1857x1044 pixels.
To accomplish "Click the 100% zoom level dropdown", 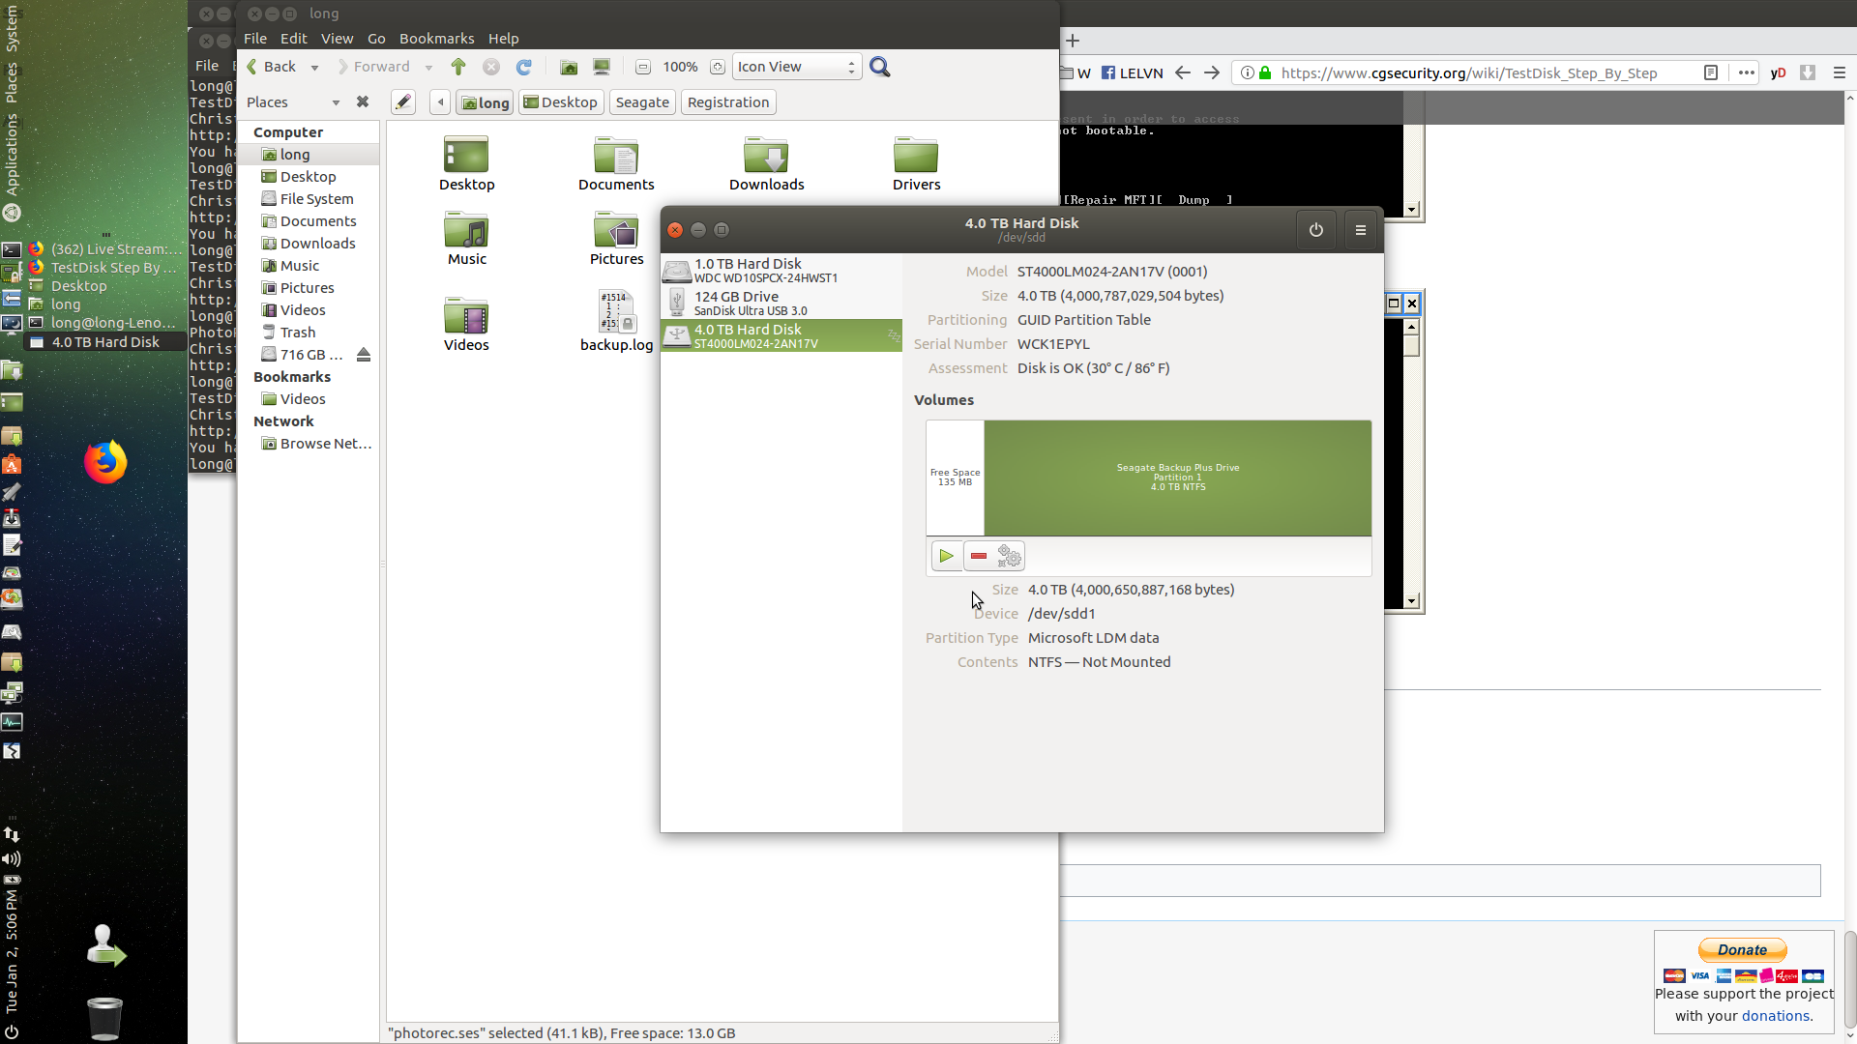I will tap(681, 67).
